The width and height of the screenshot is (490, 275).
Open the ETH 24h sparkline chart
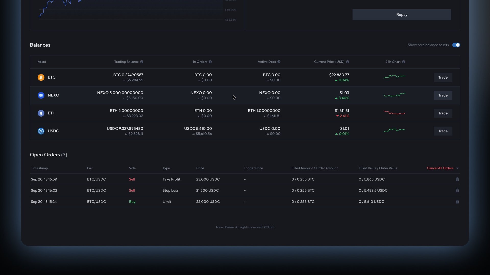[x=394, y=113]
